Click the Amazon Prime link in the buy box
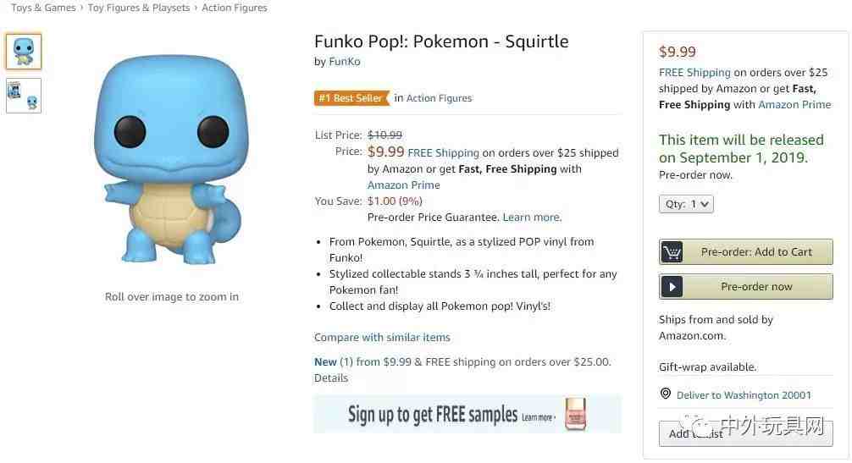Viewport: 852px width, 463px height. click(x=794, y=105)
